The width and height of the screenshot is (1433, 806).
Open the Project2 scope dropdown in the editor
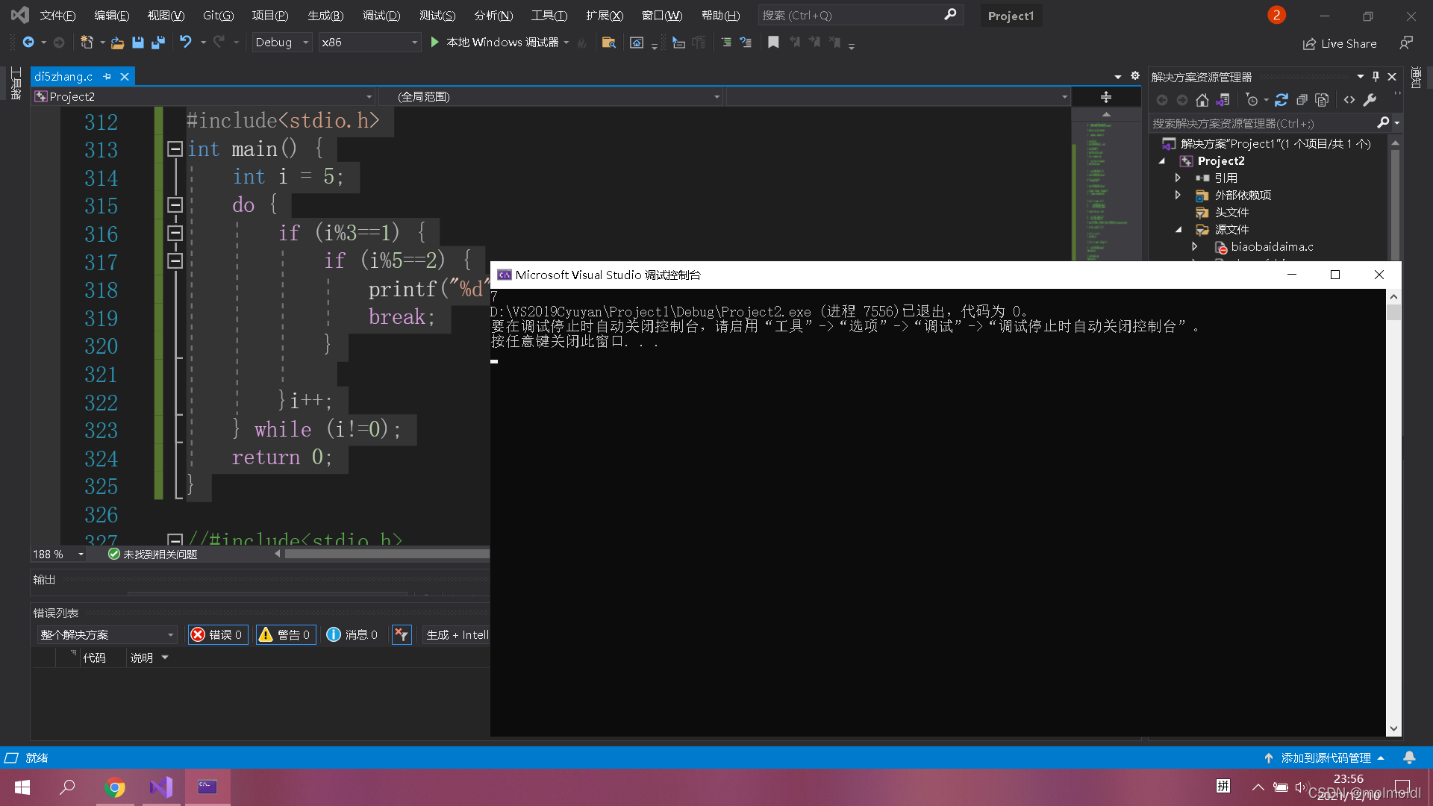coord(203,96)
